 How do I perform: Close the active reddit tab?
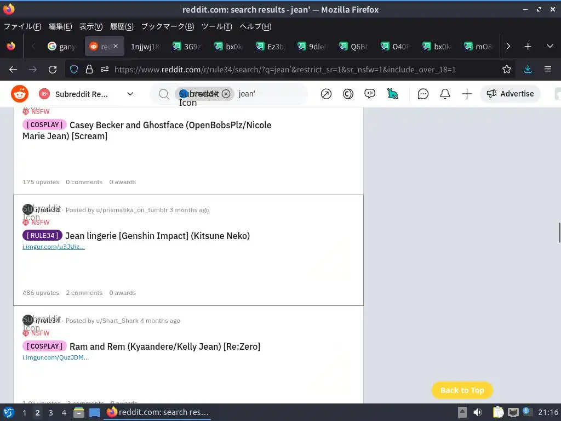[x=116, y=46]
